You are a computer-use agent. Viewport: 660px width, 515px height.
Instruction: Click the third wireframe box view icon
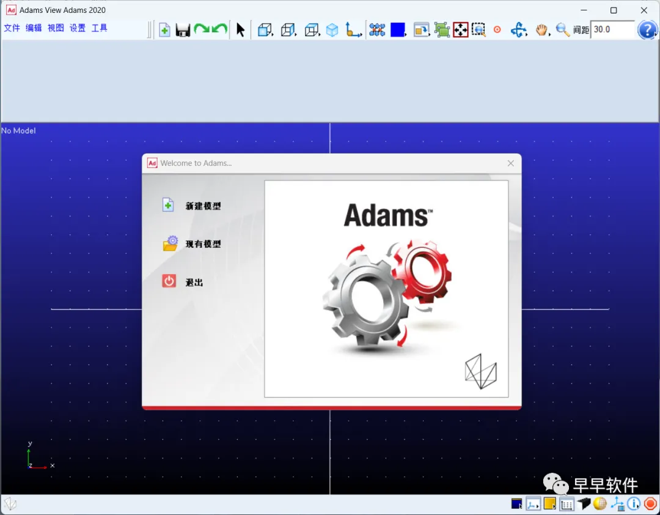[312, 30]
